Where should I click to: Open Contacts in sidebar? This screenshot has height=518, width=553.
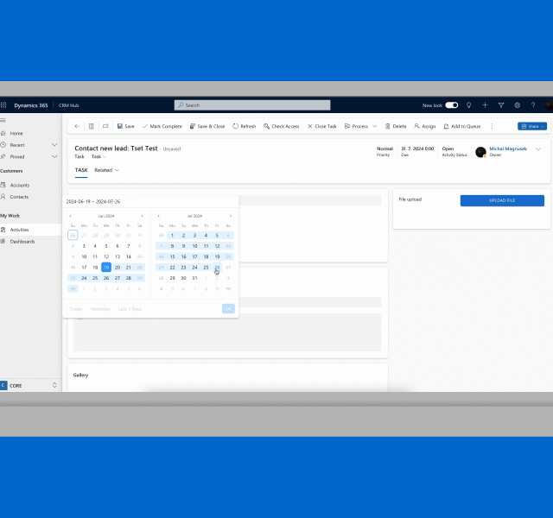click(19, 197)
